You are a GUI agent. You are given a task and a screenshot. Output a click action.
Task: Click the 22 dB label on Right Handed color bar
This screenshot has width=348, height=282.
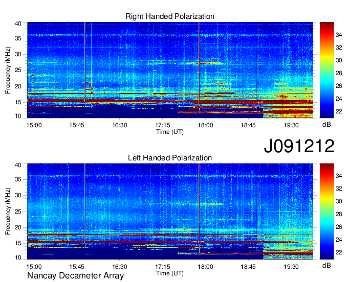click(339, 111)
